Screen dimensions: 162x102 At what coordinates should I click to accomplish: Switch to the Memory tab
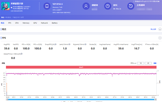click(x=26, y=23)
